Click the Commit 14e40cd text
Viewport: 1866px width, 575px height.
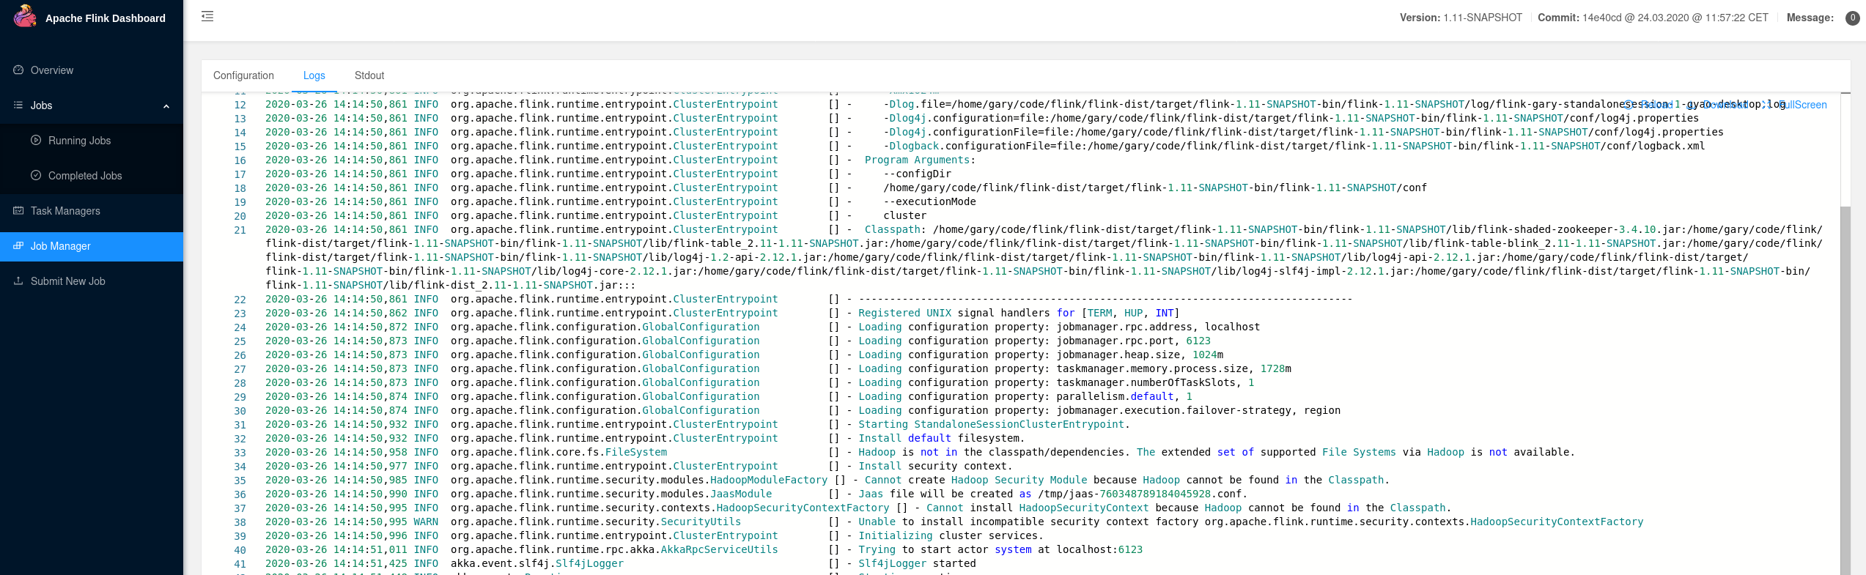tap(1653, 18)
